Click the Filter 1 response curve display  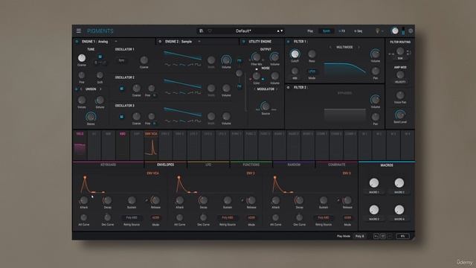pos(345,69)
